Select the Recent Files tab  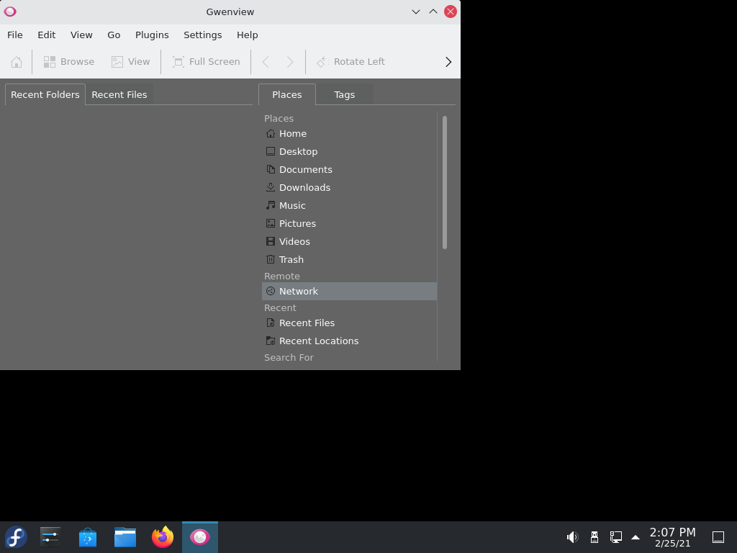pyautogui.click(x=119, y=94)
